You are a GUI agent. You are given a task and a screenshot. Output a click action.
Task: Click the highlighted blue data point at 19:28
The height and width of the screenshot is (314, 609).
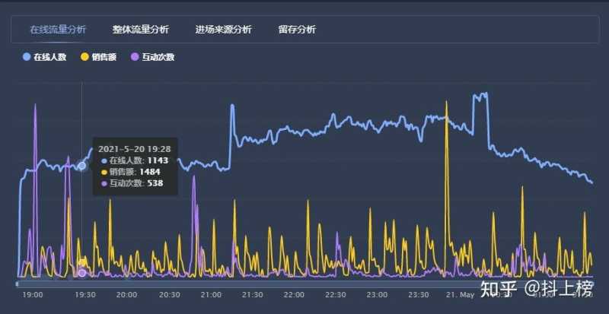81,166
